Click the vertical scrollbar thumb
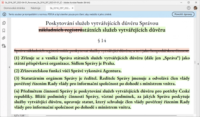This screenshot has width=200, height=117. click(195, 62)
